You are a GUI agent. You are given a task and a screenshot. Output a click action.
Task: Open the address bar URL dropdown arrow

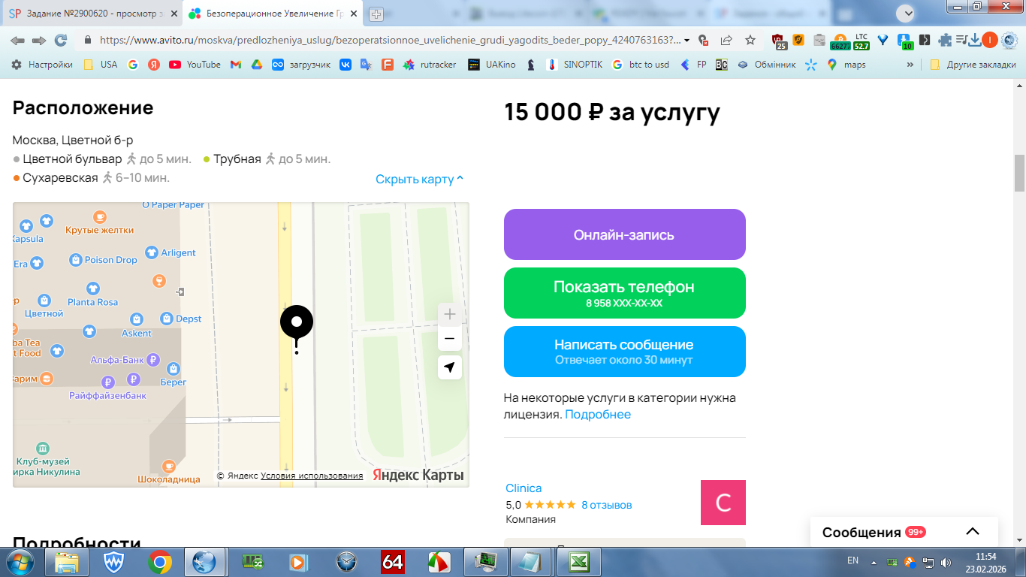[x=687, y=41]
